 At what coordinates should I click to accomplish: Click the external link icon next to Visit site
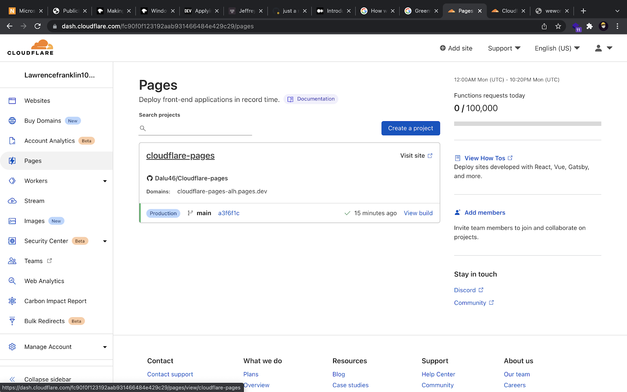[x=430, y=156]
